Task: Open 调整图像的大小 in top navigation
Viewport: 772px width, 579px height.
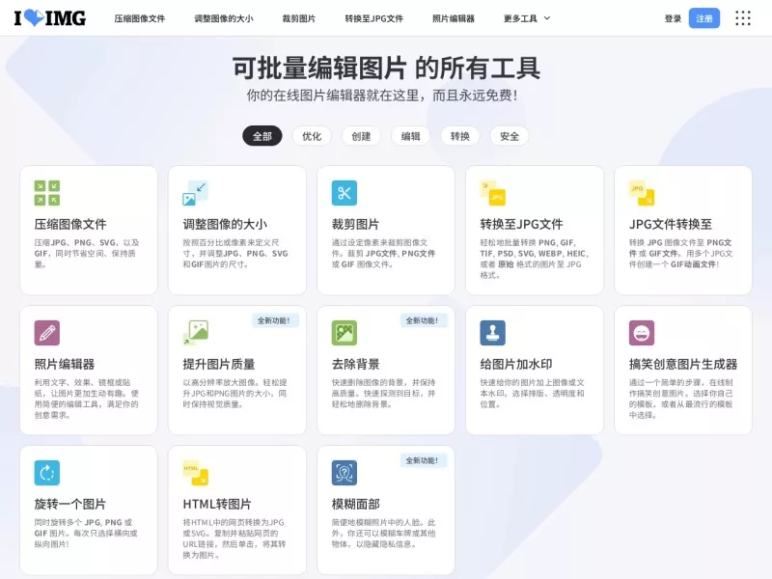Action: [224, 18]
